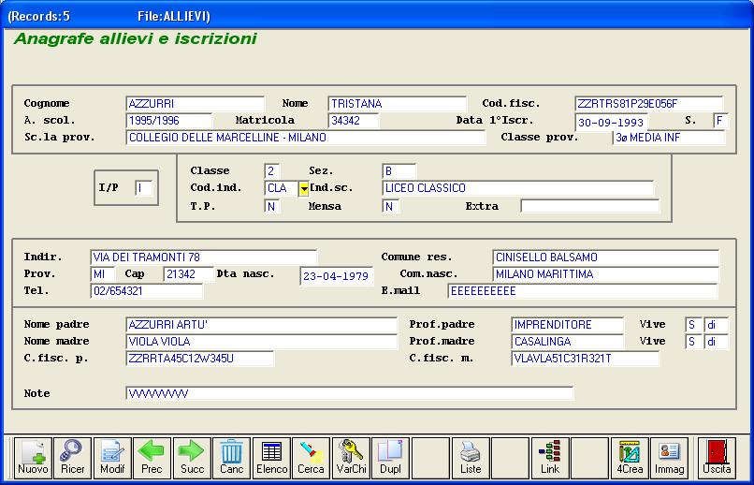Open Liste printer icon

point(471,458)
